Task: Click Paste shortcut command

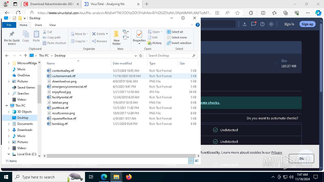Action: (x=54, y=43)
